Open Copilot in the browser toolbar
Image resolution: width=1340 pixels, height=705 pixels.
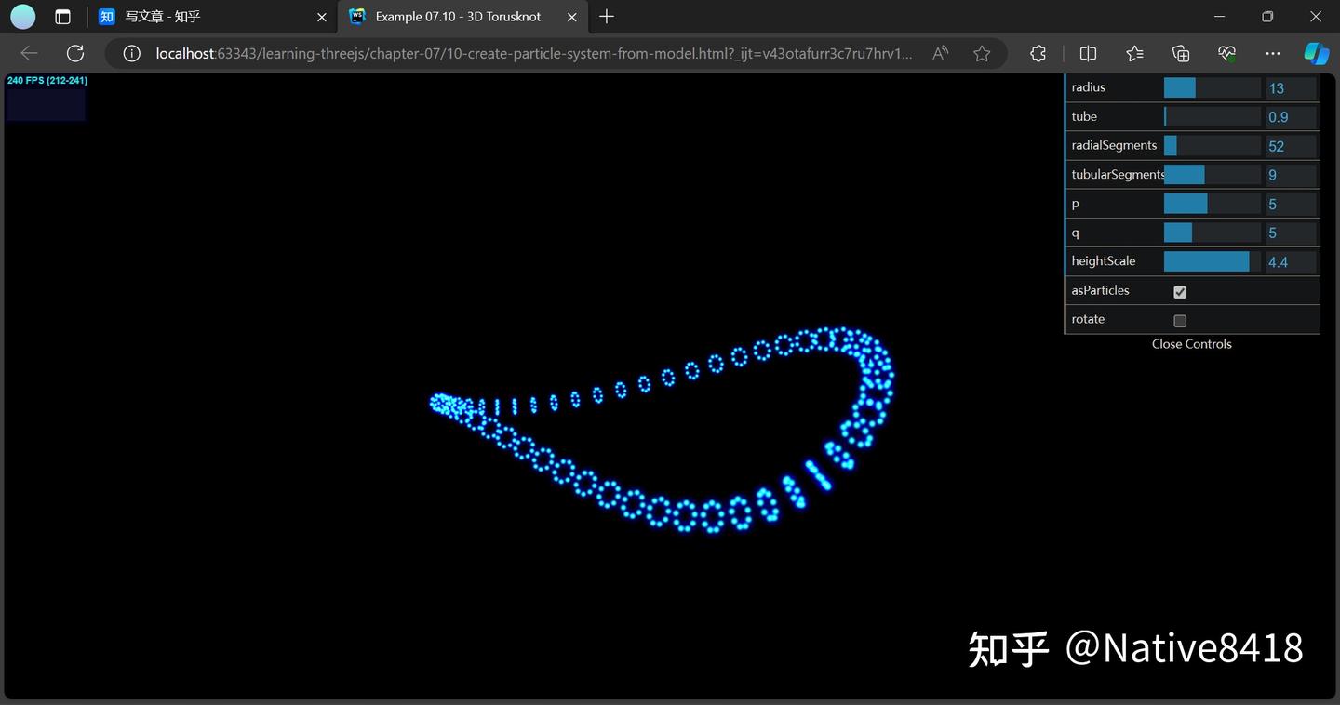pos(1316,53)
